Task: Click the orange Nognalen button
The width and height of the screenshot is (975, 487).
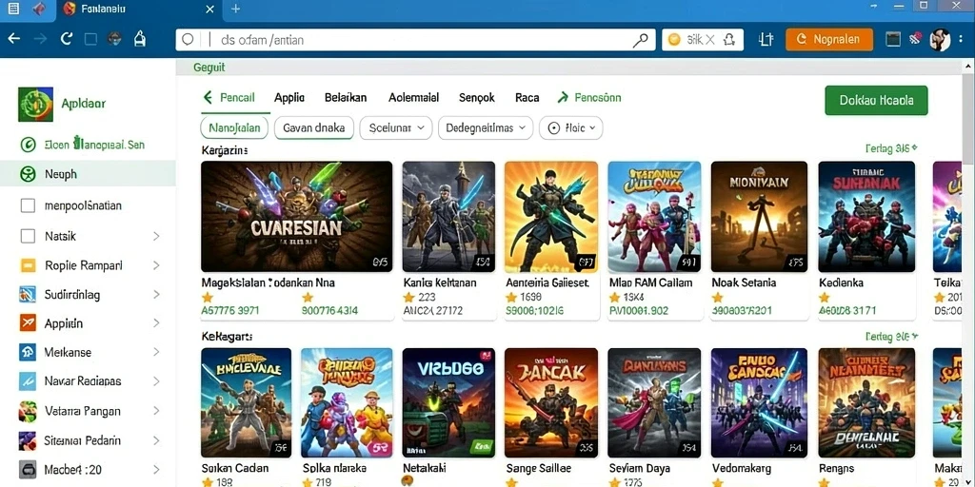Action: pyautogui.click(x=829, y=39)
